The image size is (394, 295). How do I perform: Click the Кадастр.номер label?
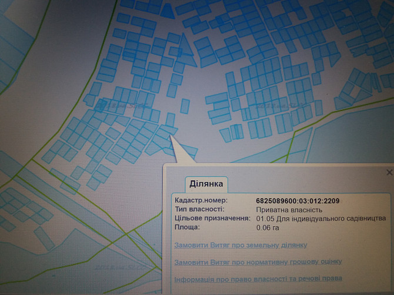[x=201, y=200]
